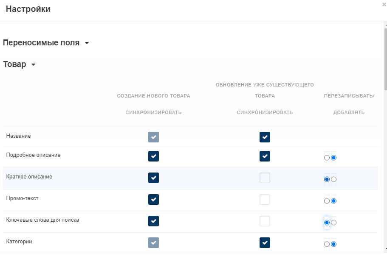Enable Ключевые слова для поиска for existing product update

pos(265,221)
